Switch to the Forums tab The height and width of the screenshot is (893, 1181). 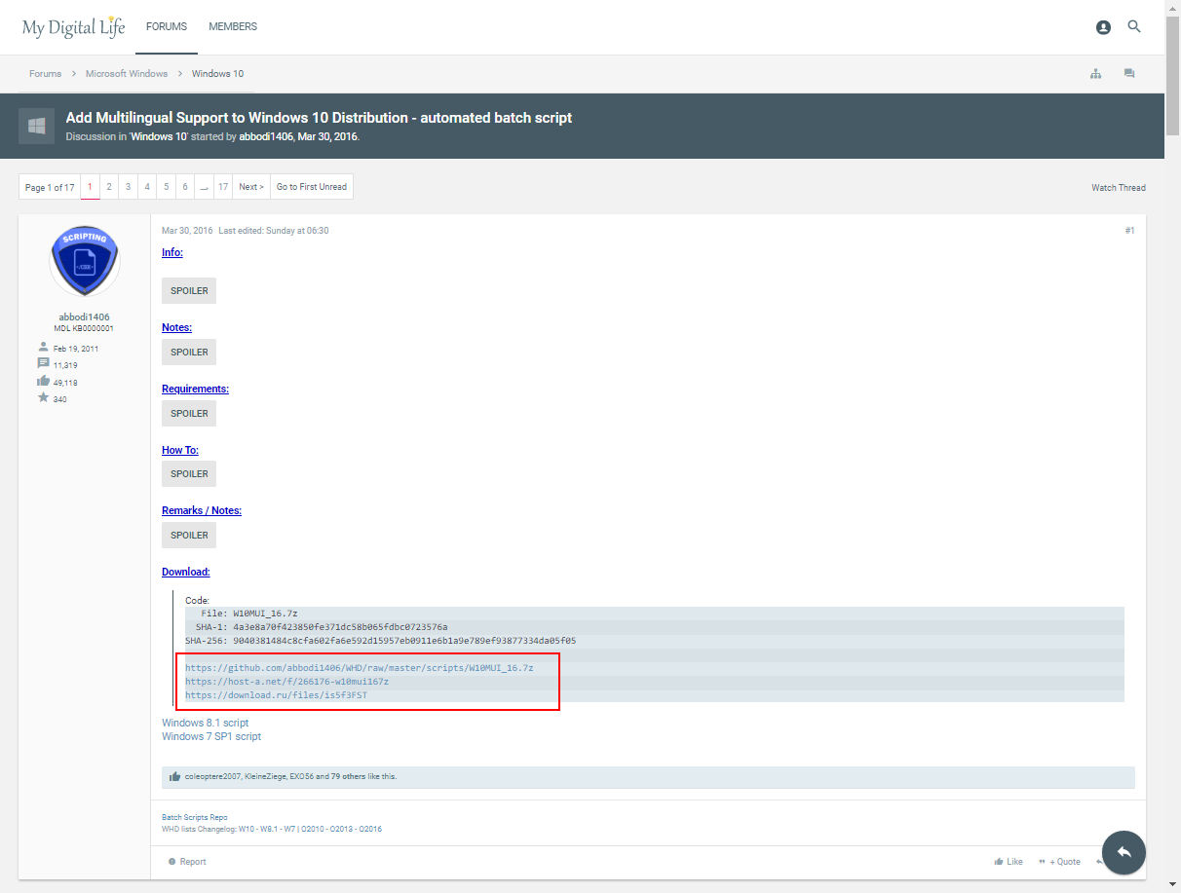point(167,27)
